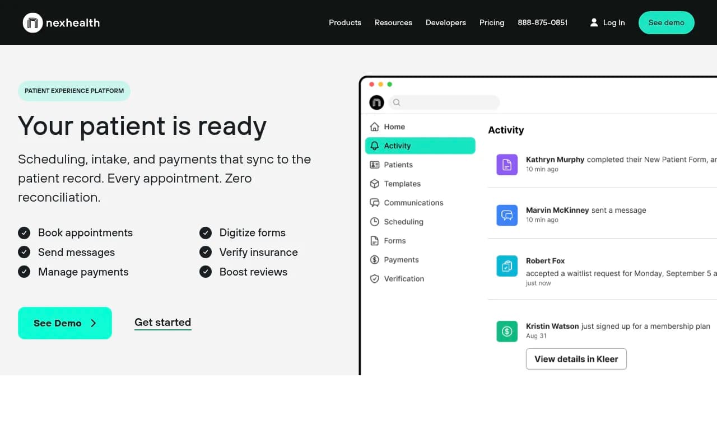The height and width of the screenshot is (448, 717).
Task: Click checkmark icon next to Send messages
Action: click(24, 252)
